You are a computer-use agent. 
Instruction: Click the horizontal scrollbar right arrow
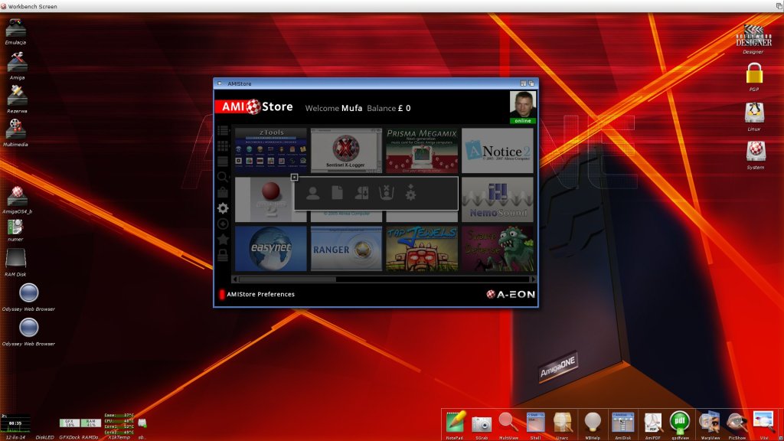click(x=533, y=279)
